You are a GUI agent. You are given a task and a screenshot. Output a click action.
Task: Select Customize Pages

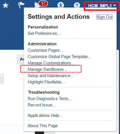45,50
